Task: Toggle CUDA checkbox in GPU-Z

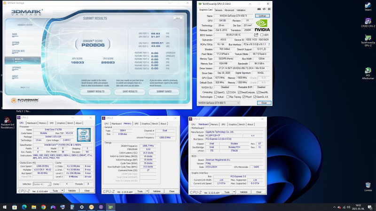Action: pyautogui.click(x=228, y=92)
